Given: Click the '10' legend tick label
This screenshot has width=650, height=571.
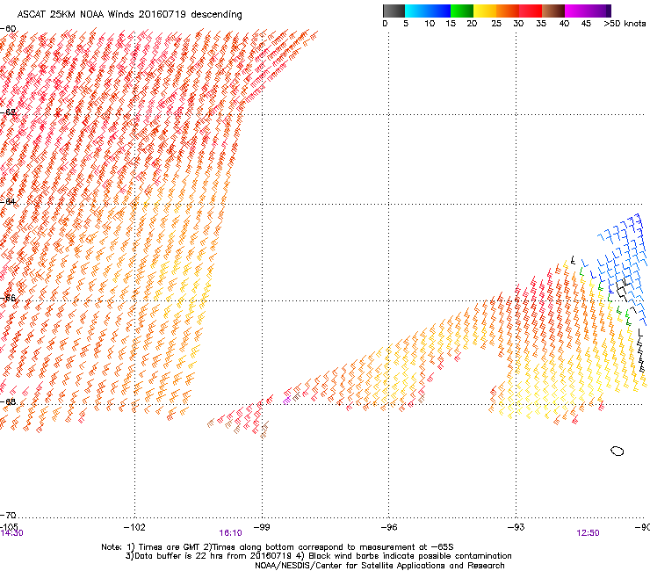Looking at the screenshot, I should [x=430, y=24].
